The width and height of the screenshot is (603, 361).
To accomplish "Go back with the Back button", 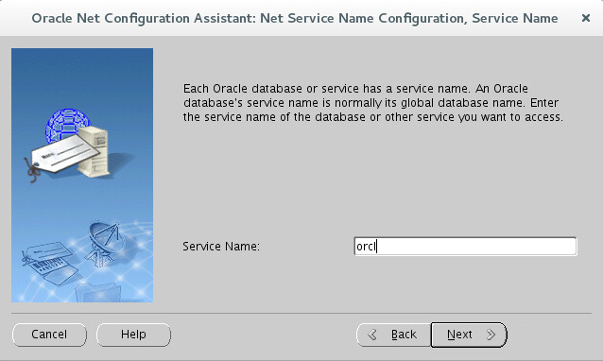I will coord(394,335).
